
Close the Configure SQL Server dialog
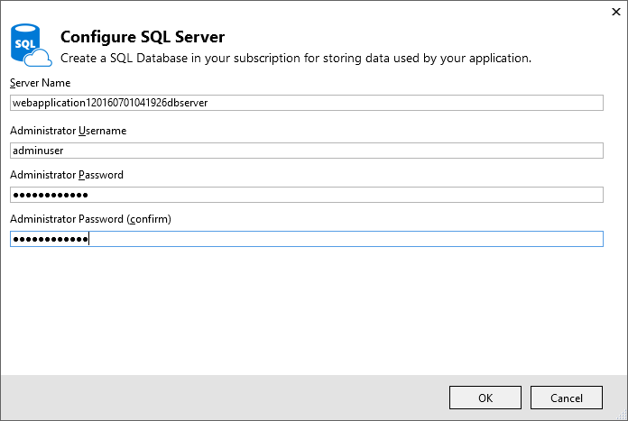click(616, 12)
